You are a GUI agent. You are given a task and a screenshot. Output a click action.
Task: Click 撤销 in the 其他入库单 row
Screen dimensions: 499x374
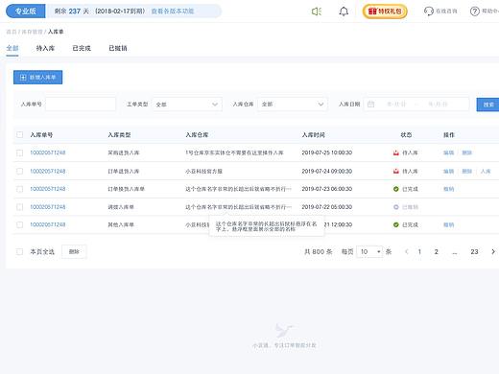click(x=448, y=224)
